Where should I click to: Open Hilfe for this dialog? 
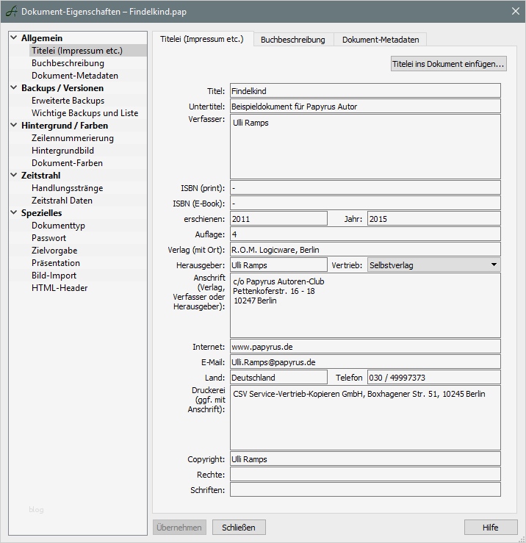coord(491,527)
